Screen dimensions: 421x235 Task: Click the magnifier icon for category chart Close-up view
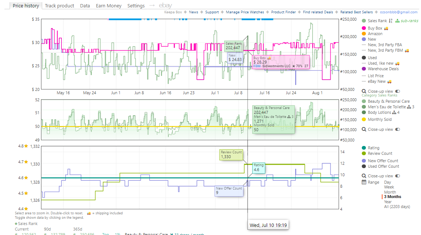pos(364,129)
